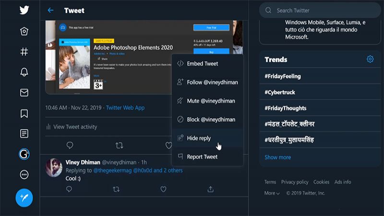
Task: Reply to the main tweet
Action: pos(70,145)
